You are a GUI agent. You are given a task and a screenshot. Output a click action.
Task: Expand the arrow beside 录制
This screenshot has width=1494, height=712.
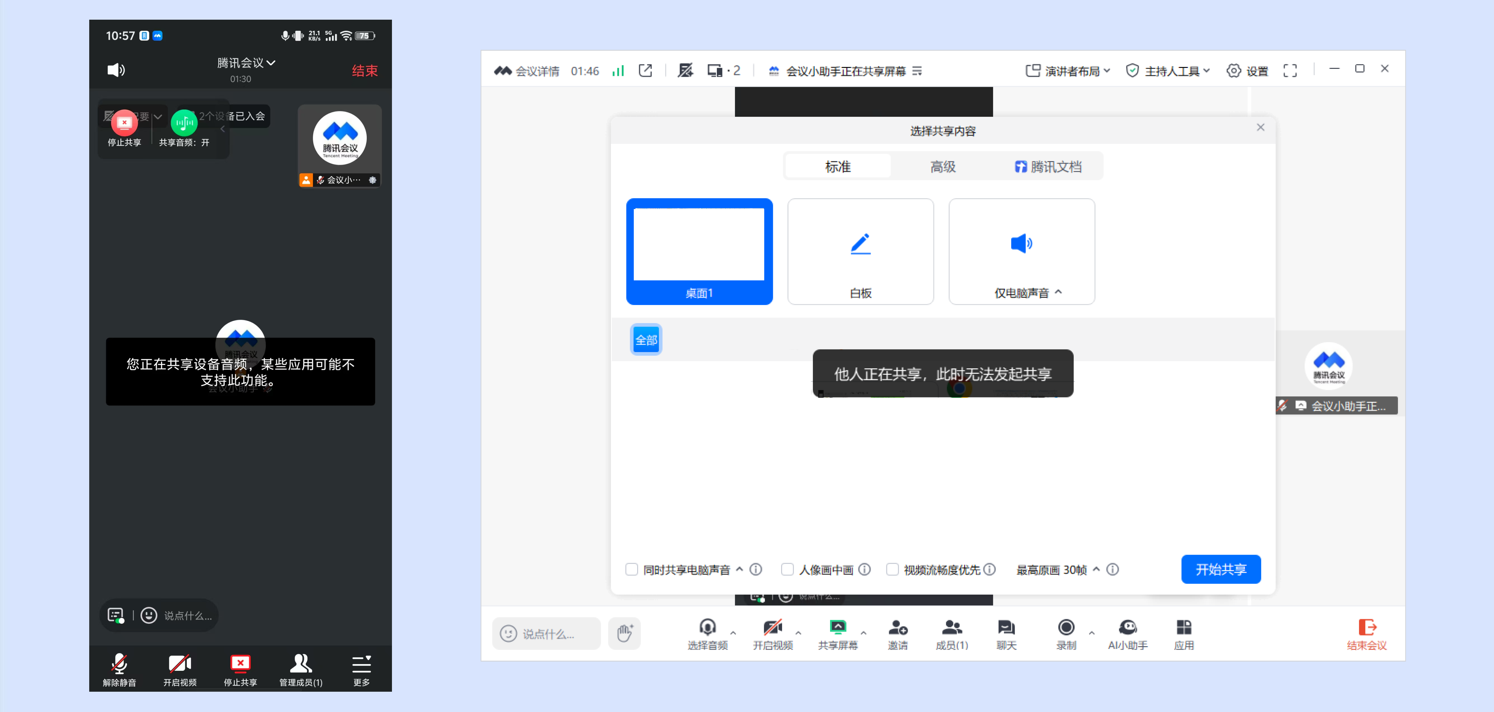[x=1092, y=633]
